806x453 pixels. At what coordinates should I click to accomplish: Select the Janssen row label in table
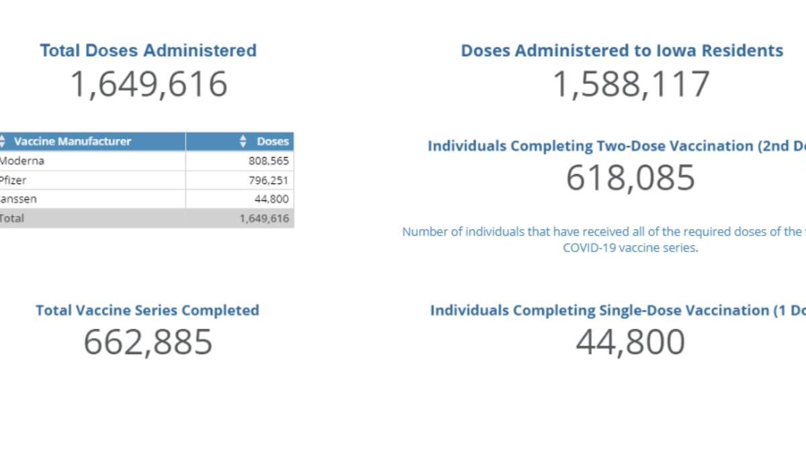[19, 199]
